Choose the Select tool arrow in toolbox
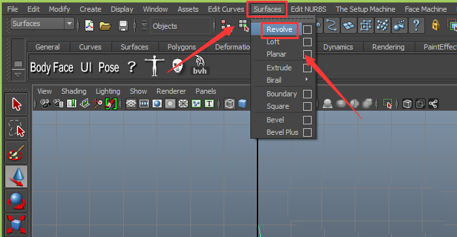 (16, 104)
